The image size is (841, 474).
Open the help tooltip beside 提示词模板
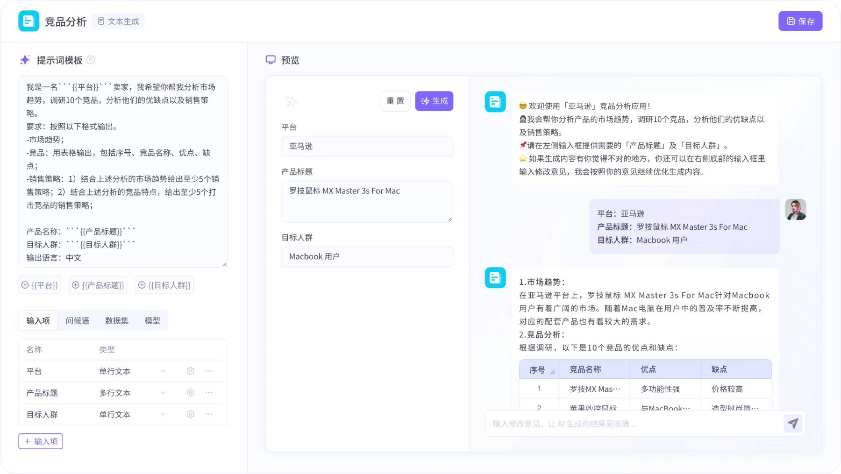pyautogui.click(x=92, y=60)
